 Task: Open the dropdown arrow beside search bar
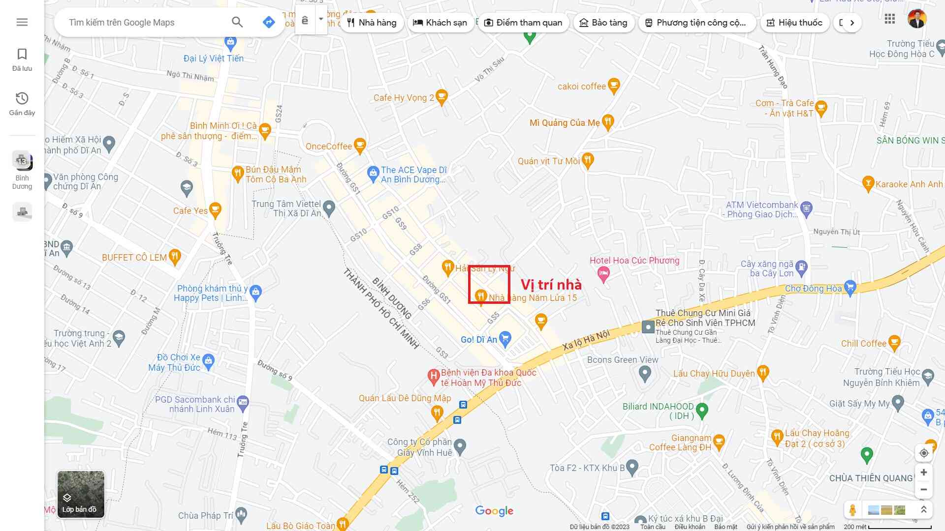point(321,20)
